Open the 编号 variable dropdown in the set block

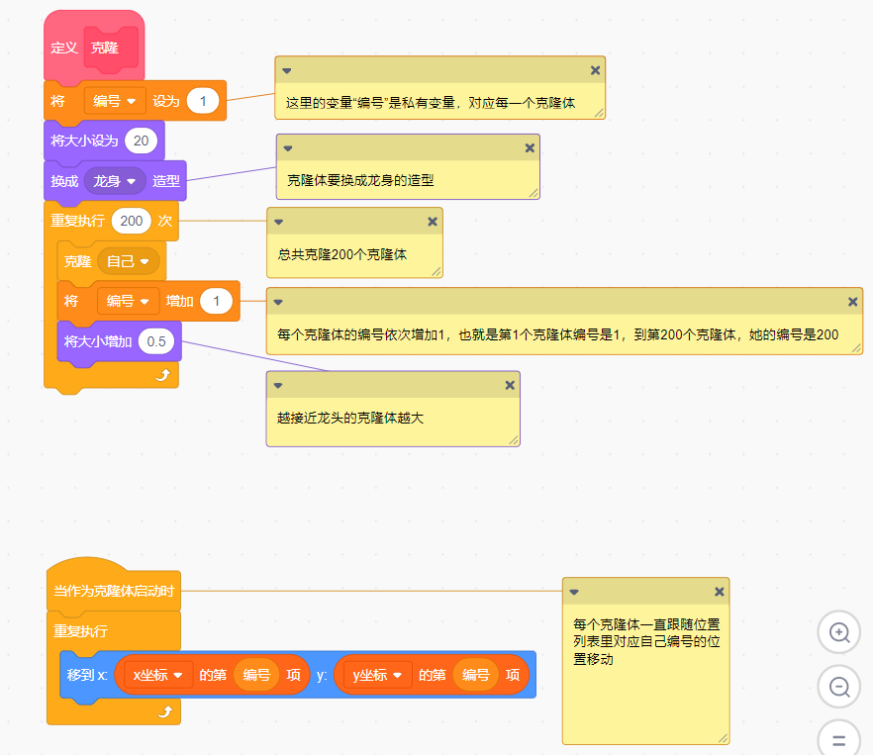click(116, 100)
